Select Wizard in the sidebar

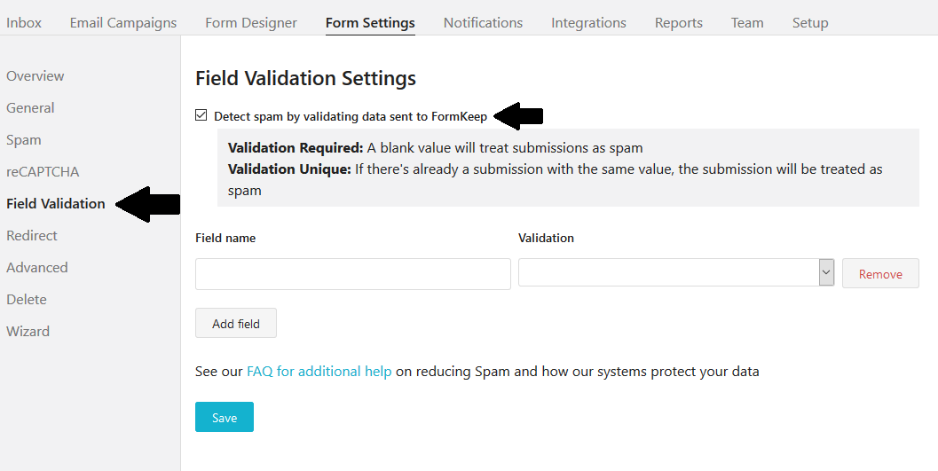click(28, 332)
